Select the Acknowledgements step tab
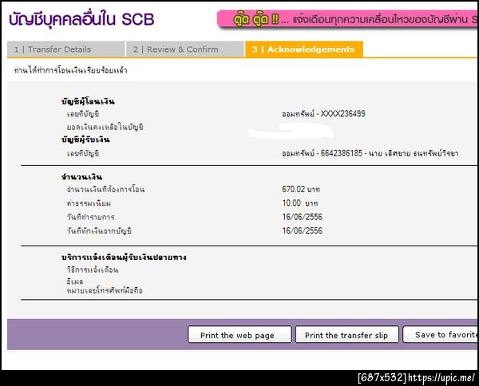 [x=304, y=49]
